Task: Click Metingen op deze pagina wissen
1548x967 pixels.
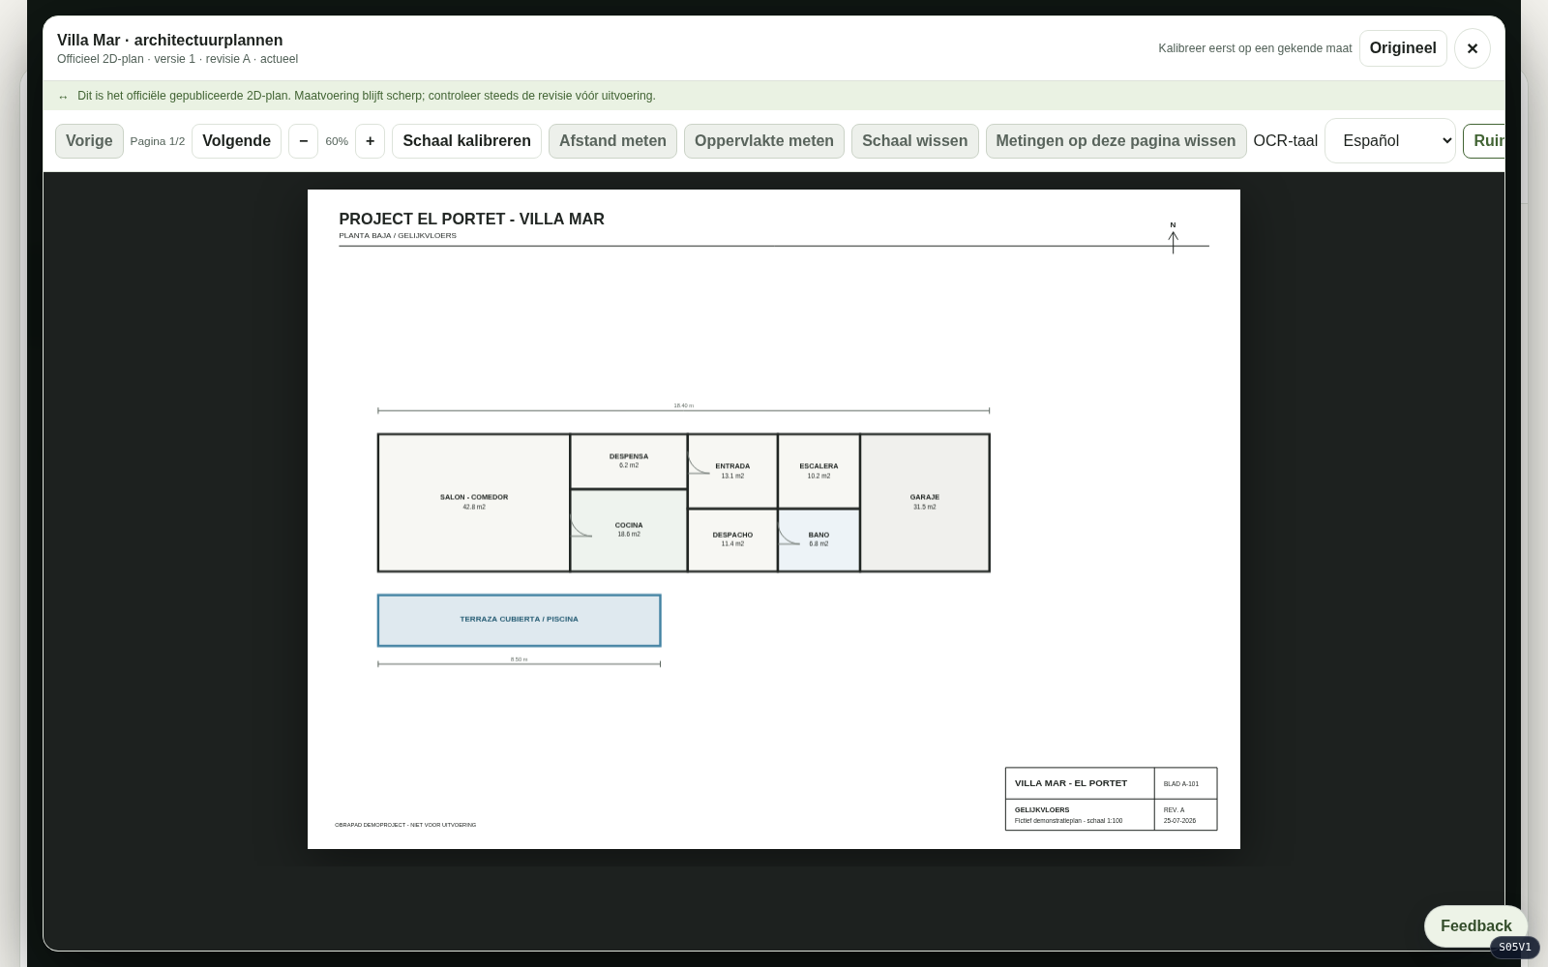Action: click(1116, 141)
